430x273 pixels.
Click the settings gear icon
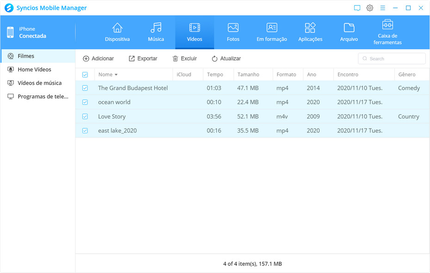(370, 8)
